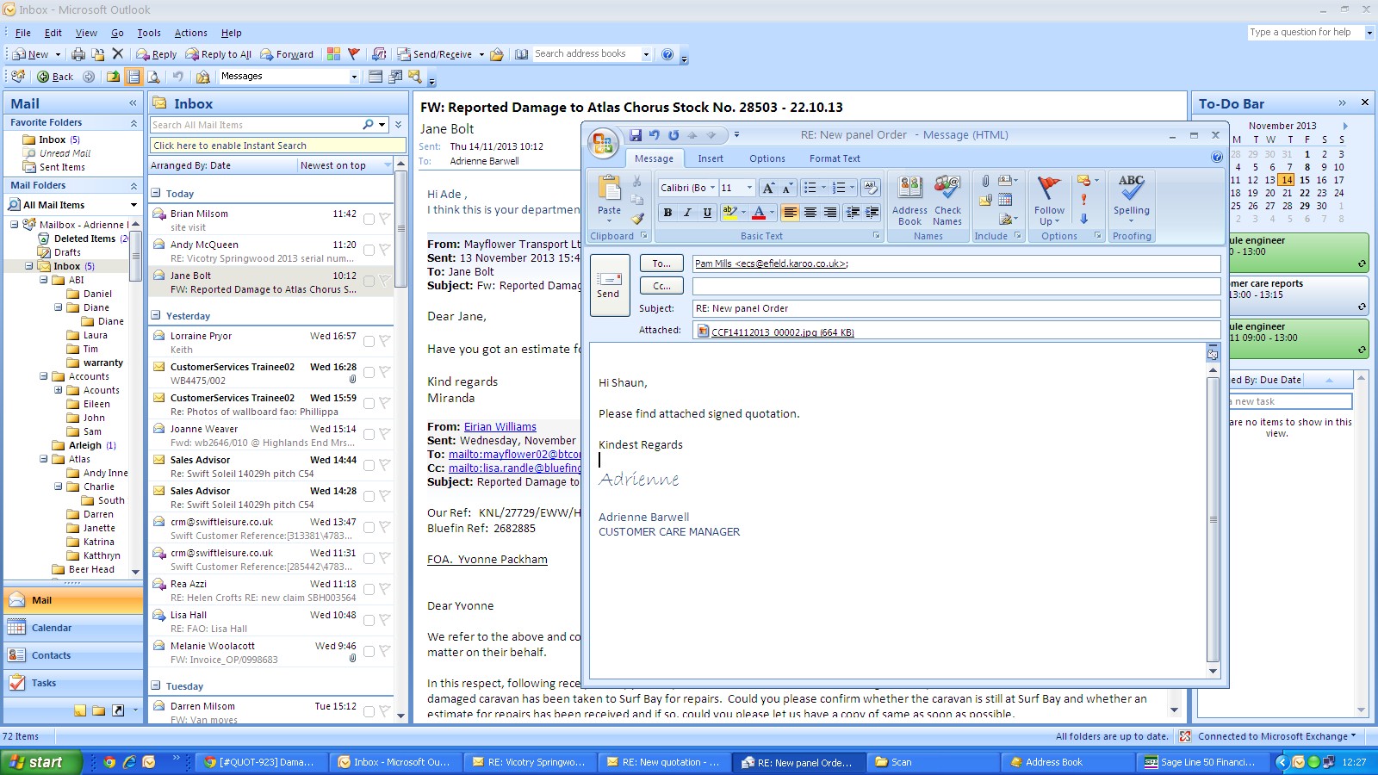Send the email to Pam Mills
The image size is (1378, 775).
pos(608,285)
